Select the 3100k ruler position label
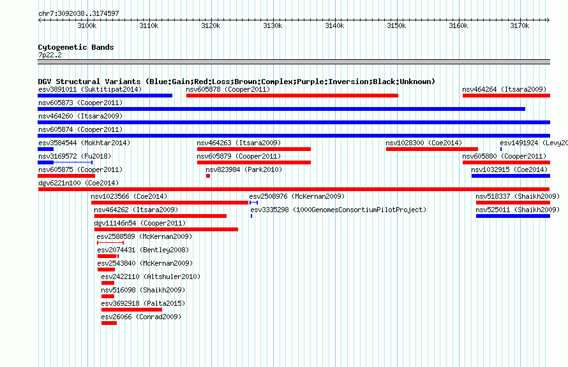The width and height of the screenshot is (568, 367). coord(87,25)
